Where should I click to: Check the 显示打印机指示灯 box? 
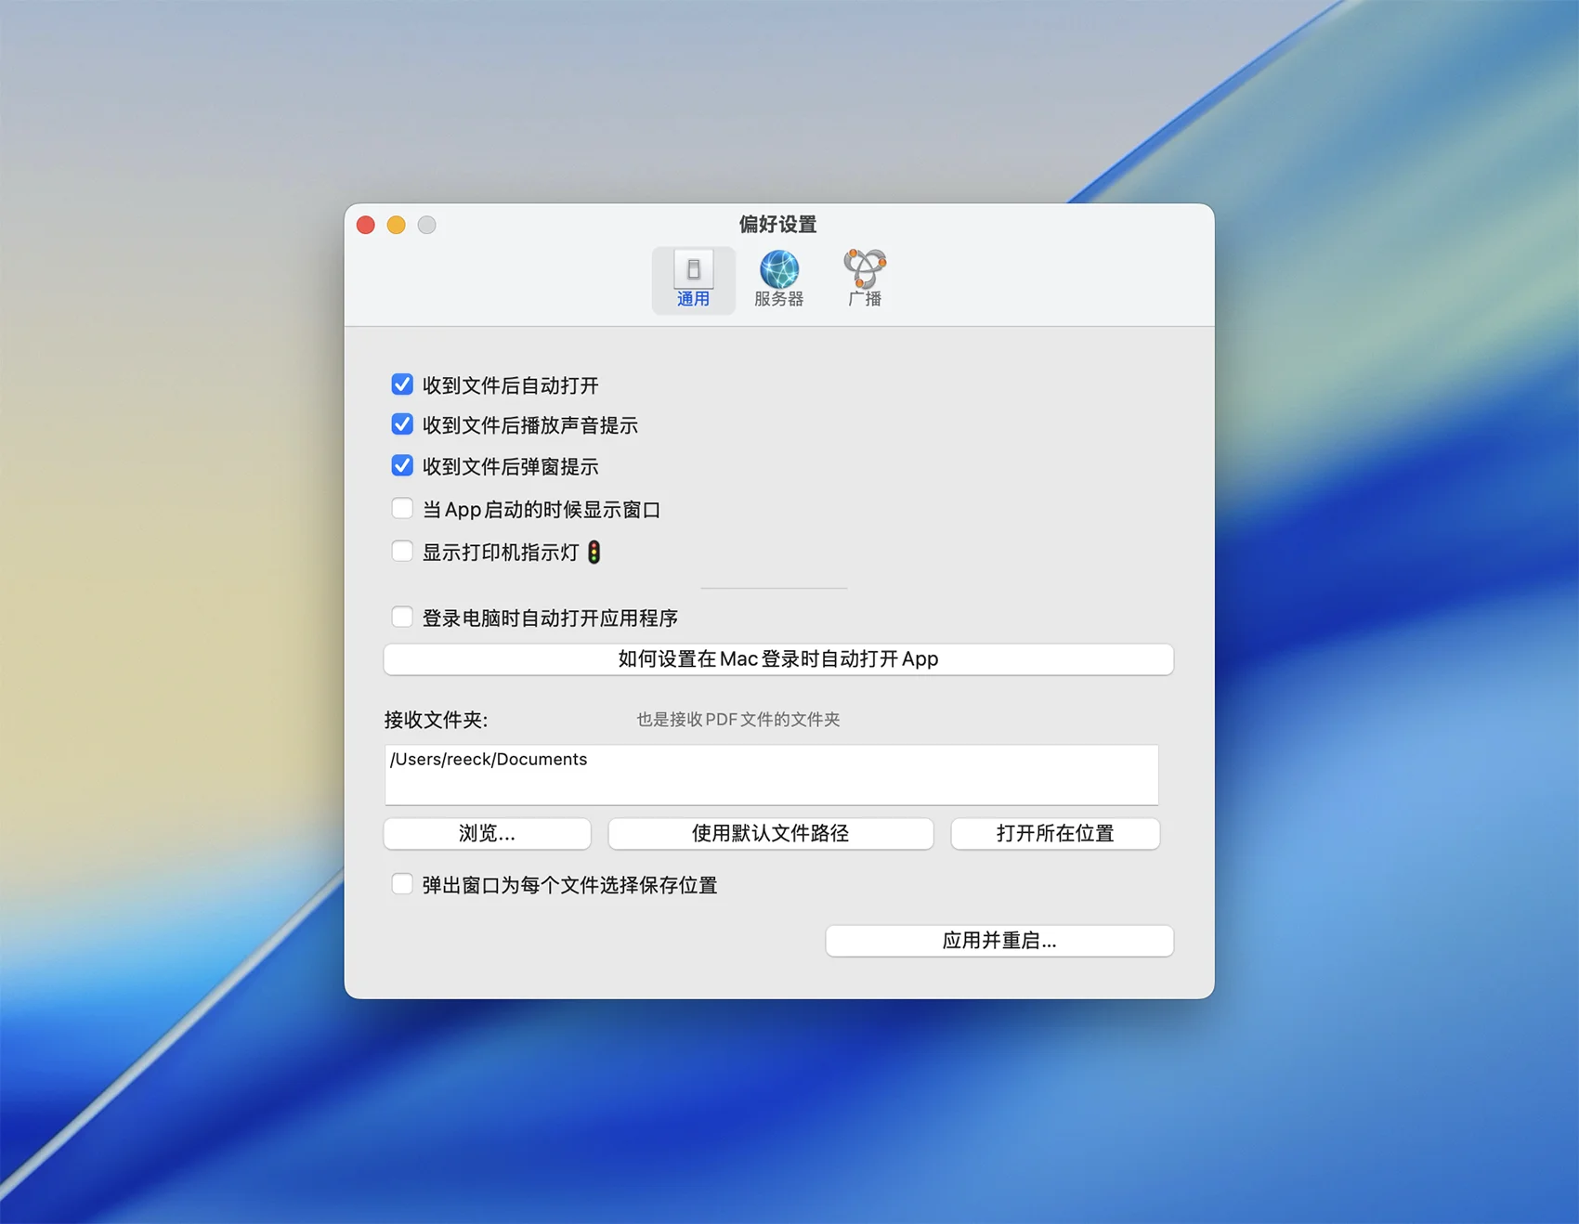(x=402, y=552)
